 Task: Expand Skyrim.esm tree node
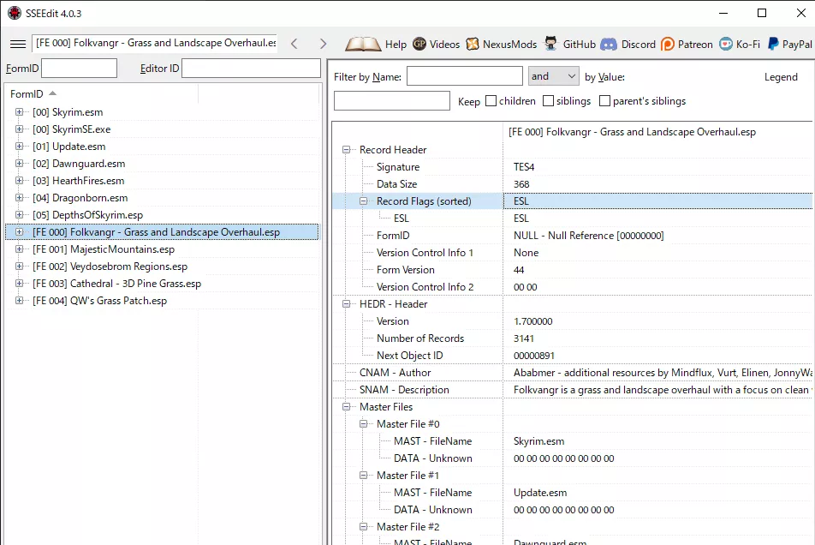[19, 111]
